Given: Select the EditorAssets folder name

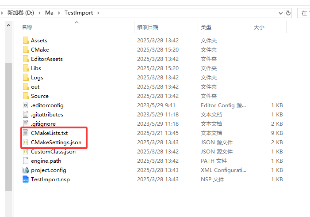Looking at the screenshot, I should coord(46,59).
